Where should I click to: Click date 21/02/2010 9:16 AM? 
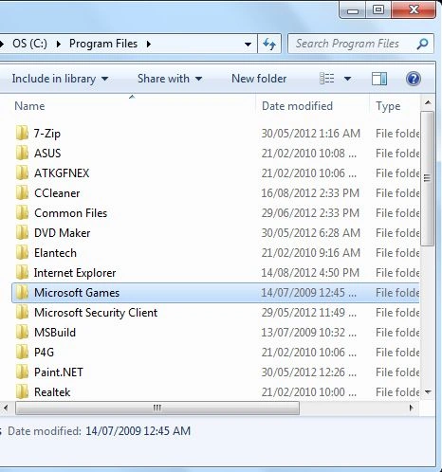point(311,253)
